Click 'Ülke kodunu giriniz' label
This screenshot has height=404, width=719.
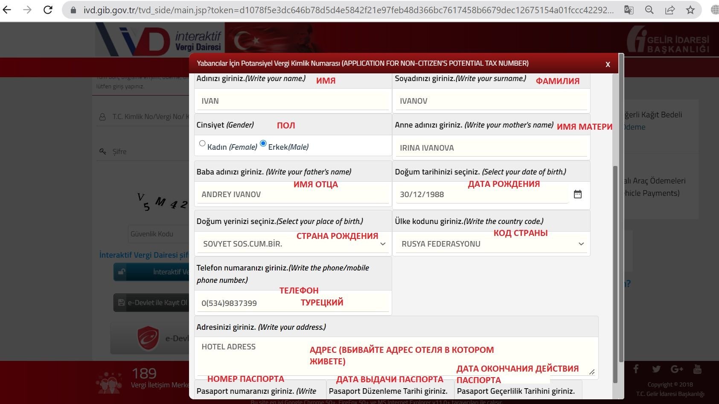coord(469,221)
